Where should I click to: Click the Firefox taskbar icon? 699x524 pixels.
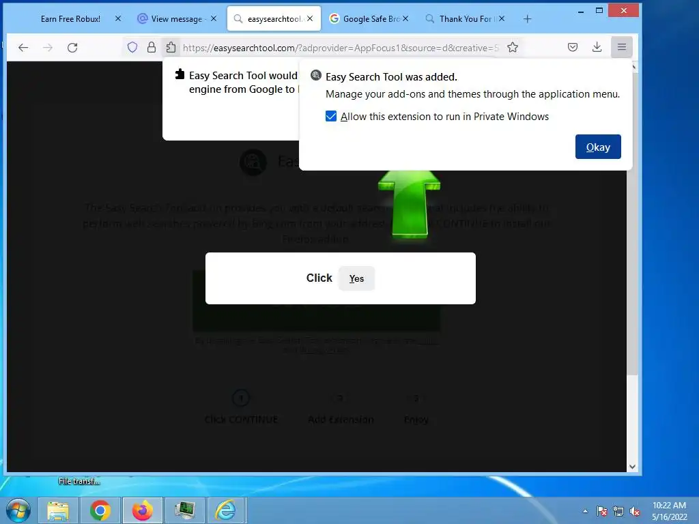(x=142, y=510)
